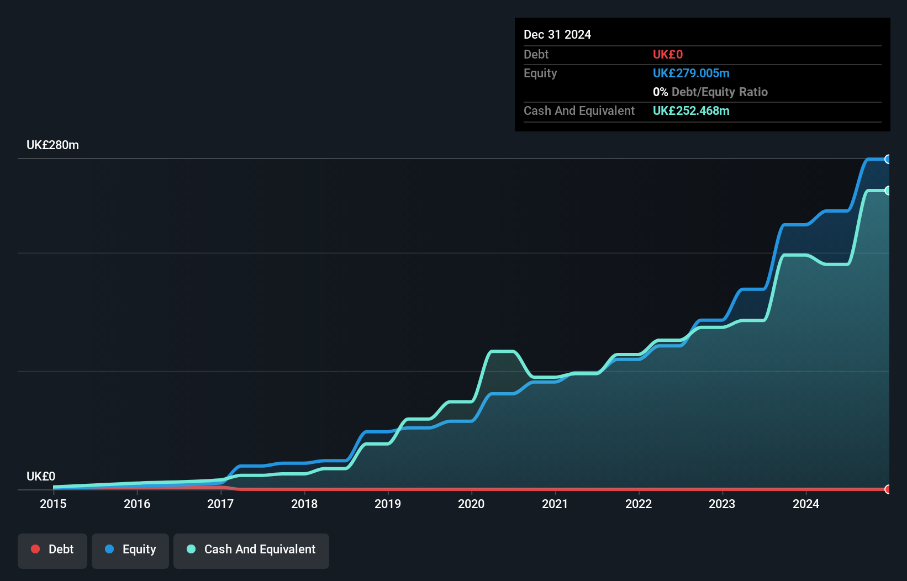The height and width of the screenshot is (581, 907).
Task: Click the 2020 x-axis label
Action: pos(471,504)
